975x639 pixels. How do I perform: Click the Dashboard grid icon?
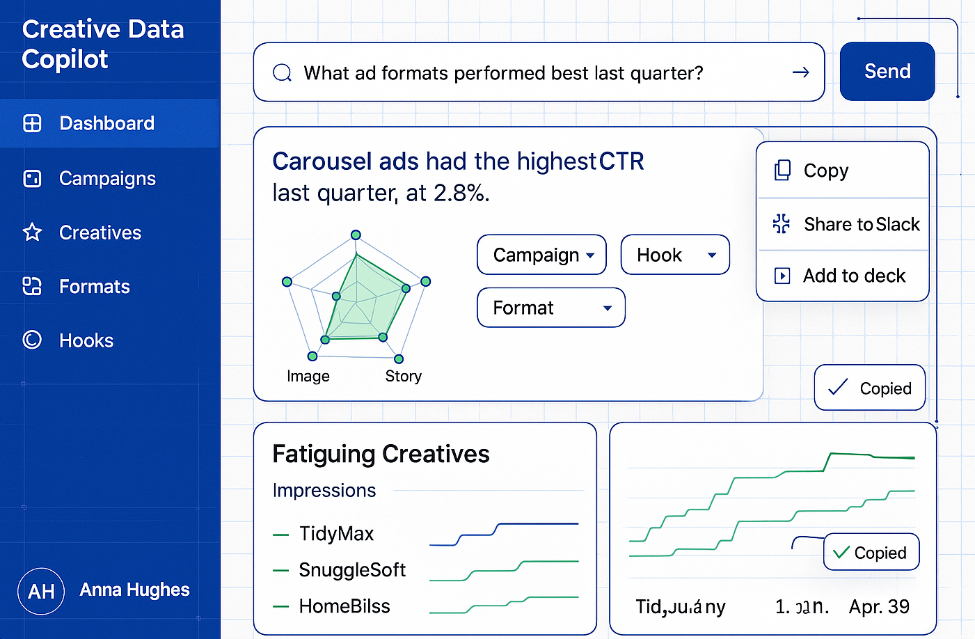[33, 123]
